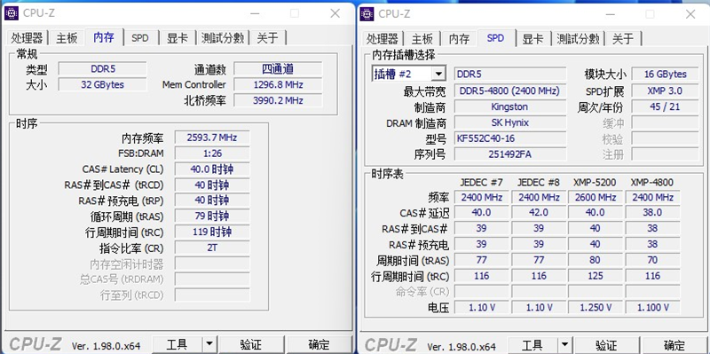The height and width of the screenshot is (354, 710).
Task: Switch to the SPD tab in the left window
Action: pos(140,38)
